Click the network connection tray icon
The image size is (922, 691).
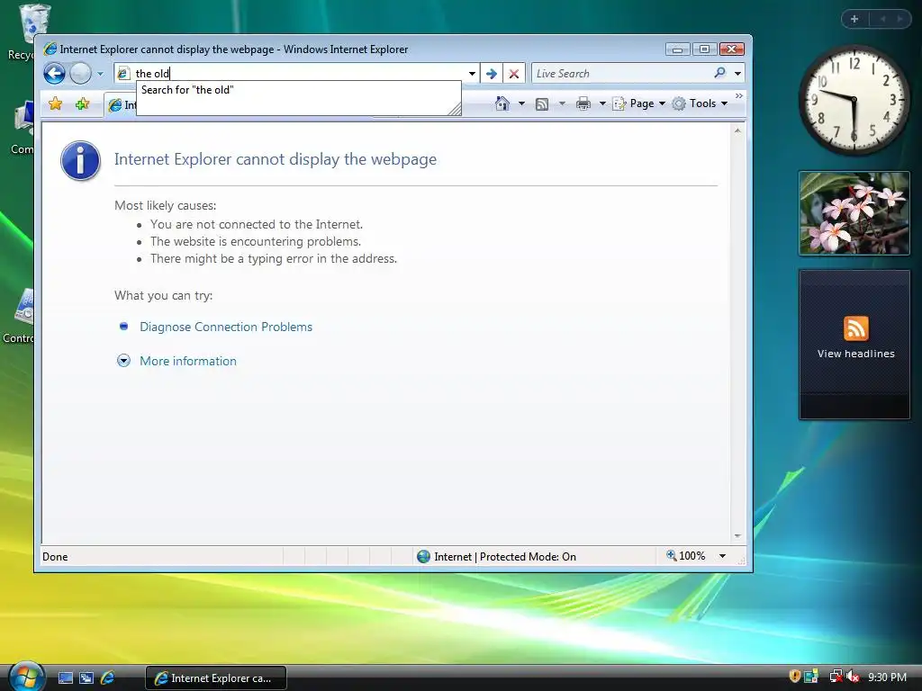click(x=835, y=677)
